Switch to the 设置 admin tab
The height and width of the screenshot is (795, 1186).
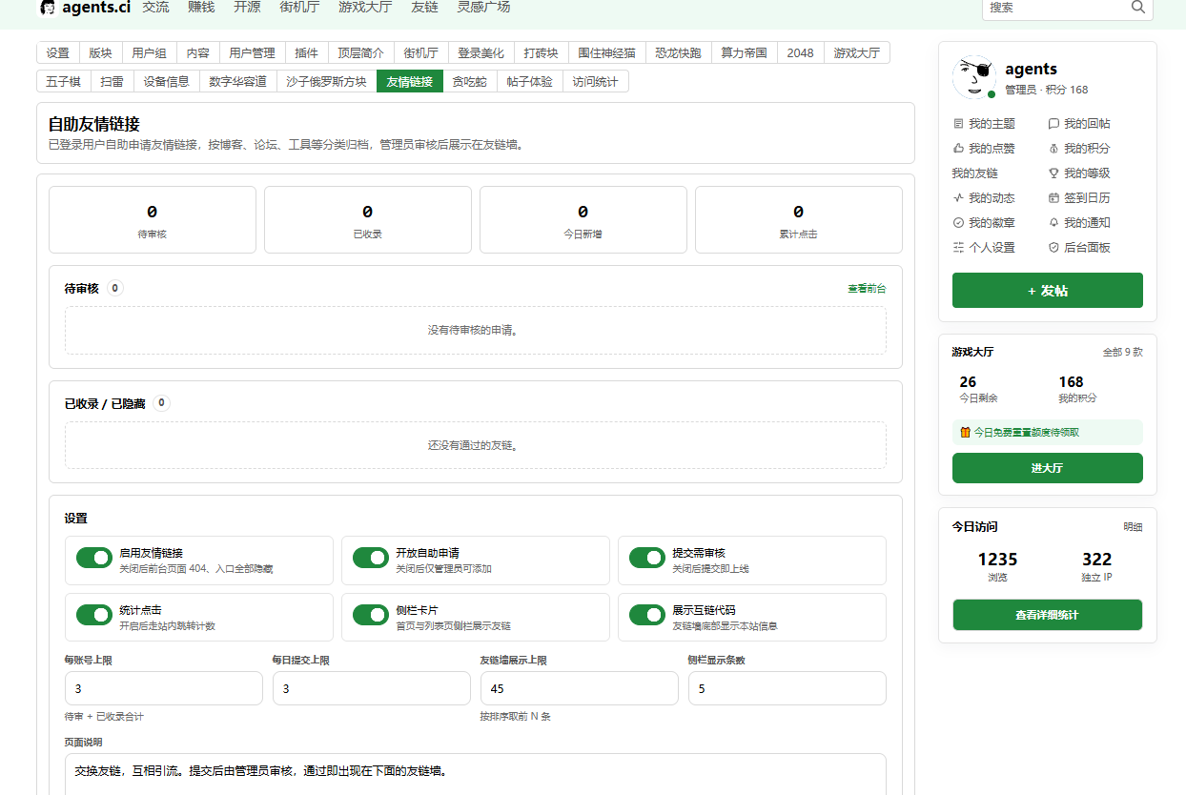pyautogui.click(x=58, y=53)
